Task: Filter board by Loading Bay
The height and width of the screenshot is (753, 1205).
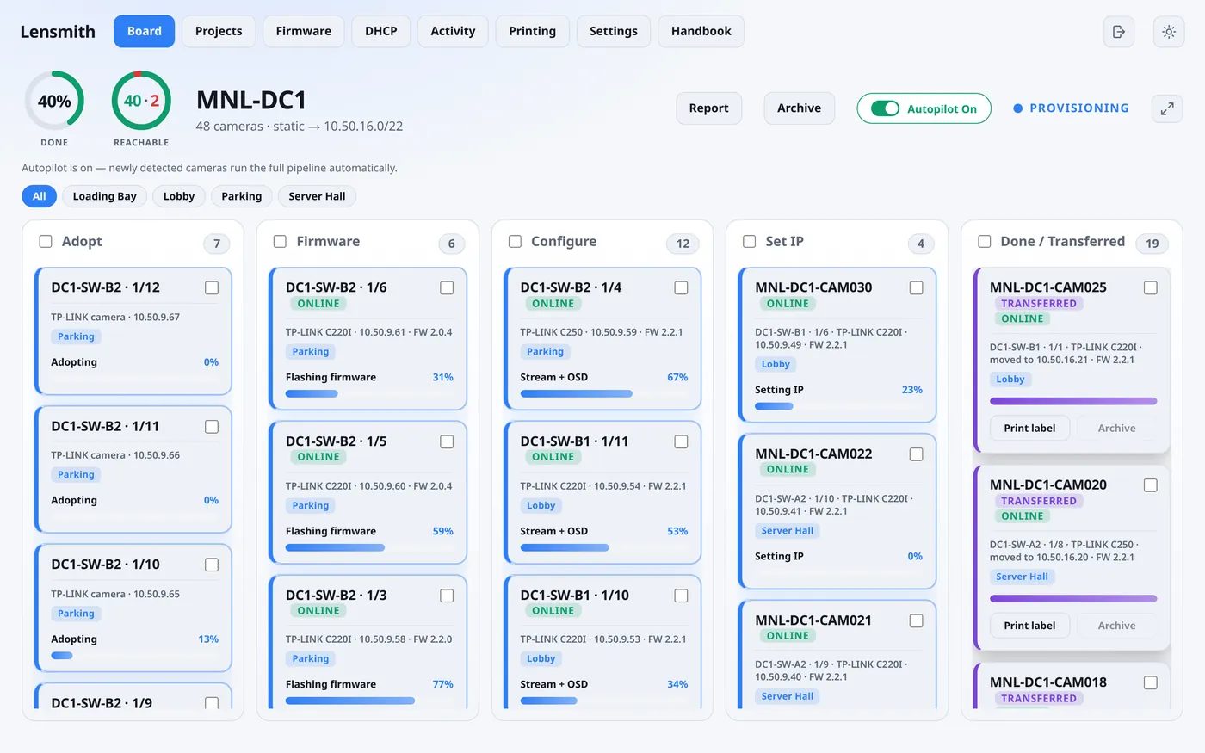Action: [105, 196]
